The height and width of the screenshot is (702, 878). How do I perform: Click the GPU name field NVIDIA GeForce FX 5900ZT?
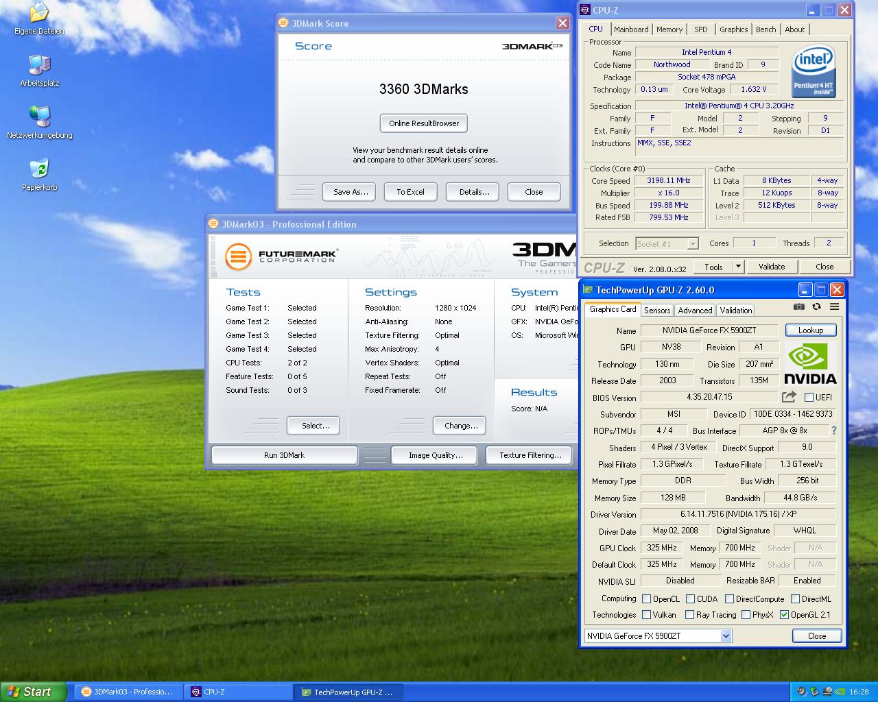pos(709,330)
